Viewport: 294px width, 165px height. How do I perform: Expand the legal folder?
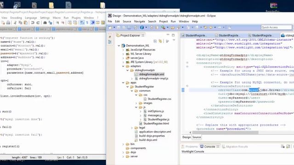pyautogui.click(x=132, y=128)
